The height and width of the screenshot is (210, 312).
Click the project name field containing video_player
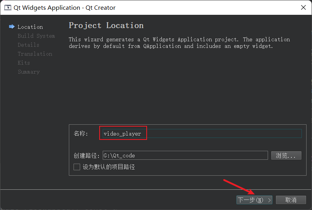click(x=202, y=134)
